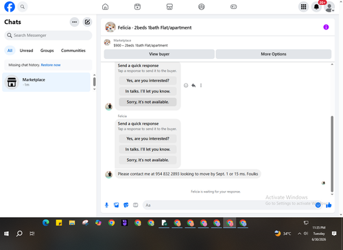The width and height of the screenshot is (343, 250).
Task: Open the Gaming controller icon
Action: click(233, 7)
